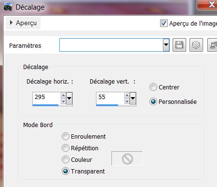Viewport: 217px width, 187px height.
Task: Choose Enroulement edge mode
Action: point(66,136)
